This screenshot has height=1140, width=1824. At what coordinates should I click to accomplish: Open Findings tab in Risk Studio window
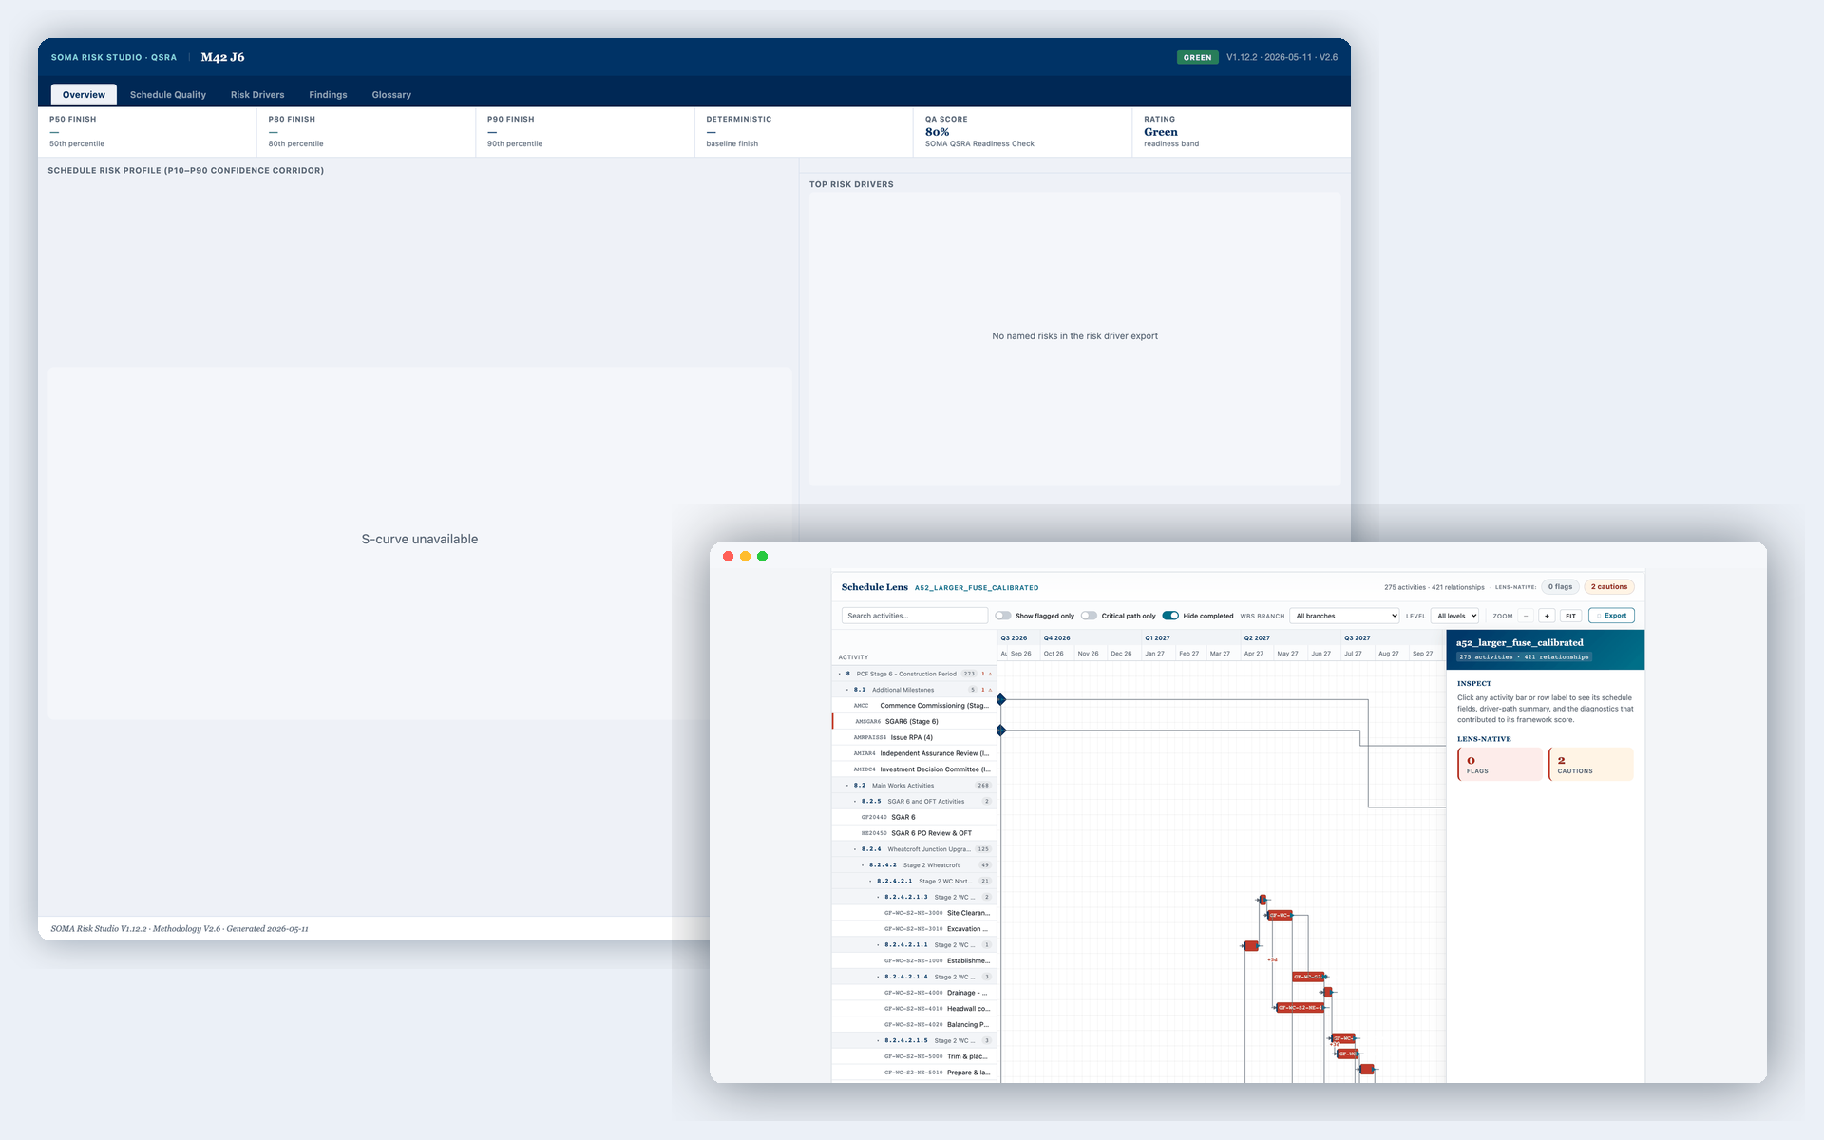328,95
